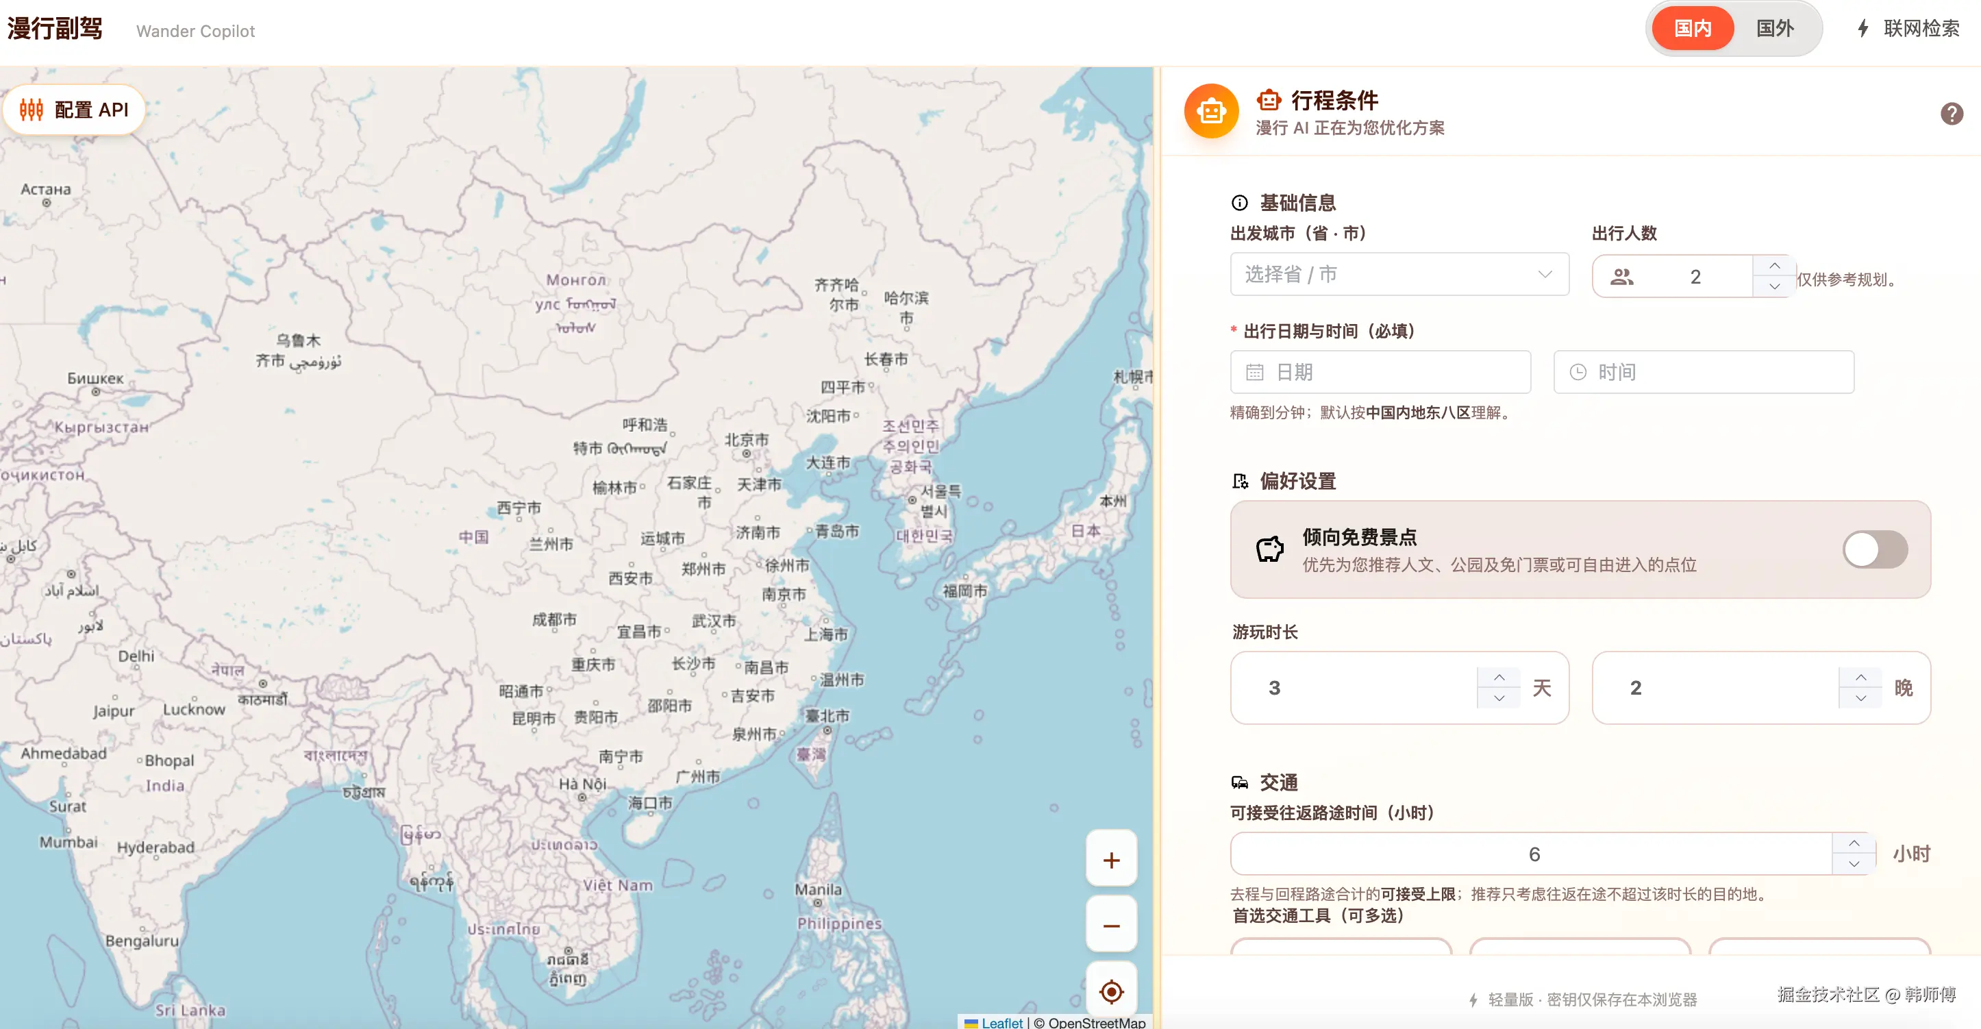Open the 选择省 / 市 departure city dropdown
The image size is (1981, 1029).
tap(1399, 275)
